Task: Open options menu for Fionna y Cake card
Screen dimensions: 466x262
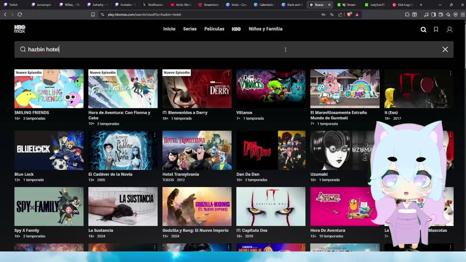Action: (154, 74)
